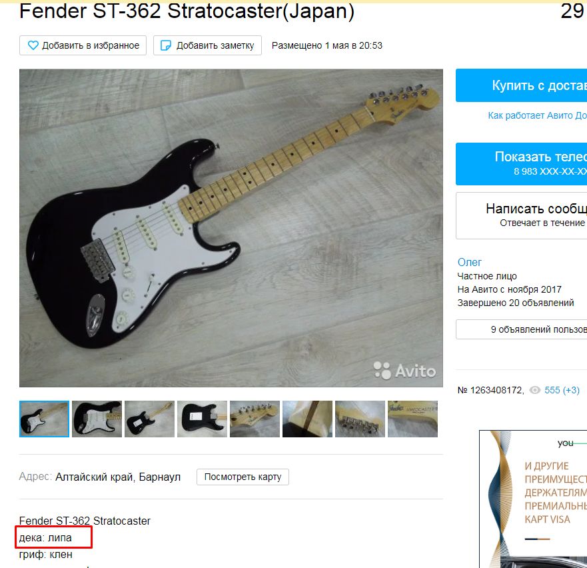Select the headstock tuners thumbnail
587x568 pixels.
255,419
